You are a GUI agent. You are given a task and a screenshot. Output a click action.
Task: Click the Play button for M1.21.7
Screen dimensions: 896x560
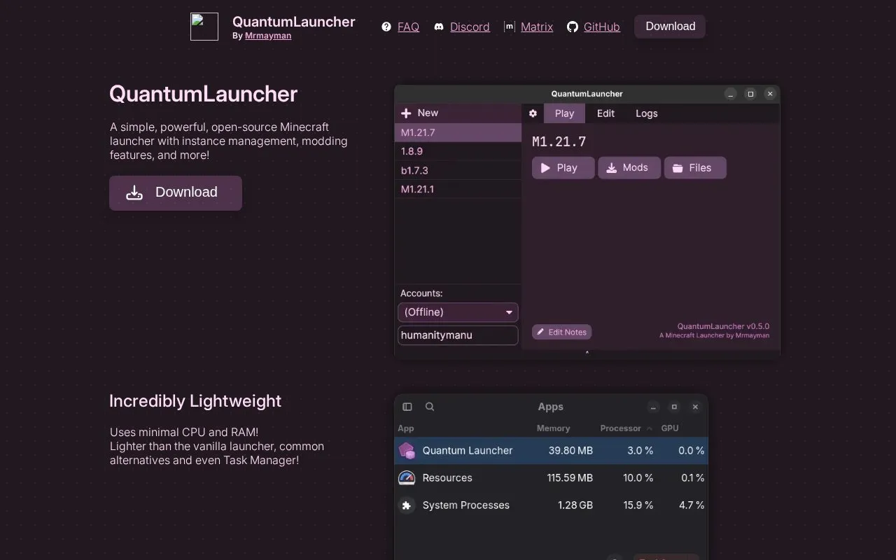tap(563, 168)
